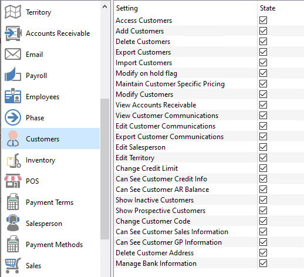Uncheck the Delete Customers checkbox
The width and height of the screenshot is (304, 277).
263,42
